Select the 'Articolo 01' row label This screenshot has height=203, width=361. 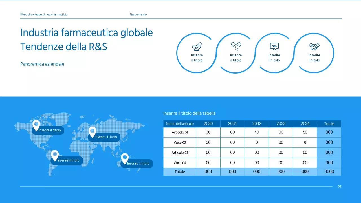179,132
